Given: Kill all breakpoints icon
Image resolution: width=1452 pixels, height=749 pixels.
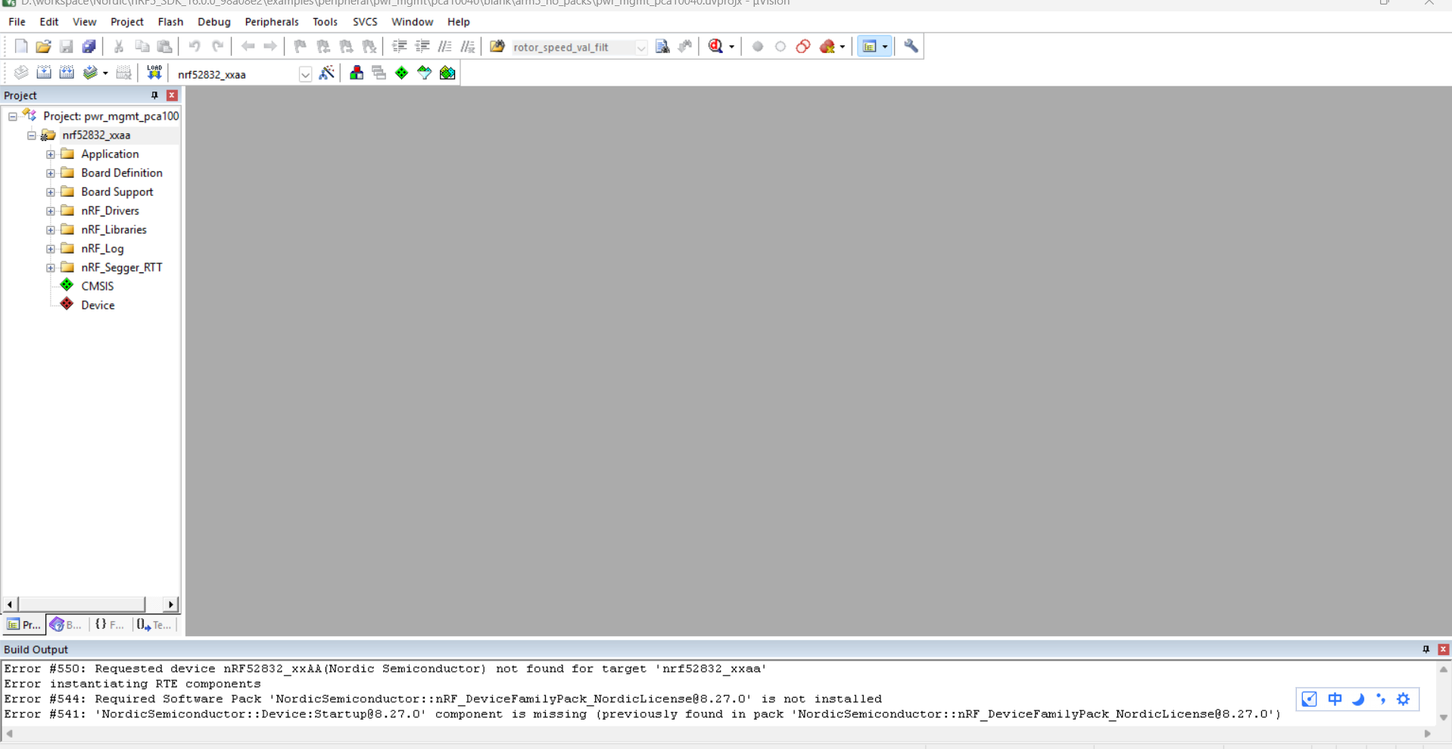Looking at the screenshot, I should 827,46.
